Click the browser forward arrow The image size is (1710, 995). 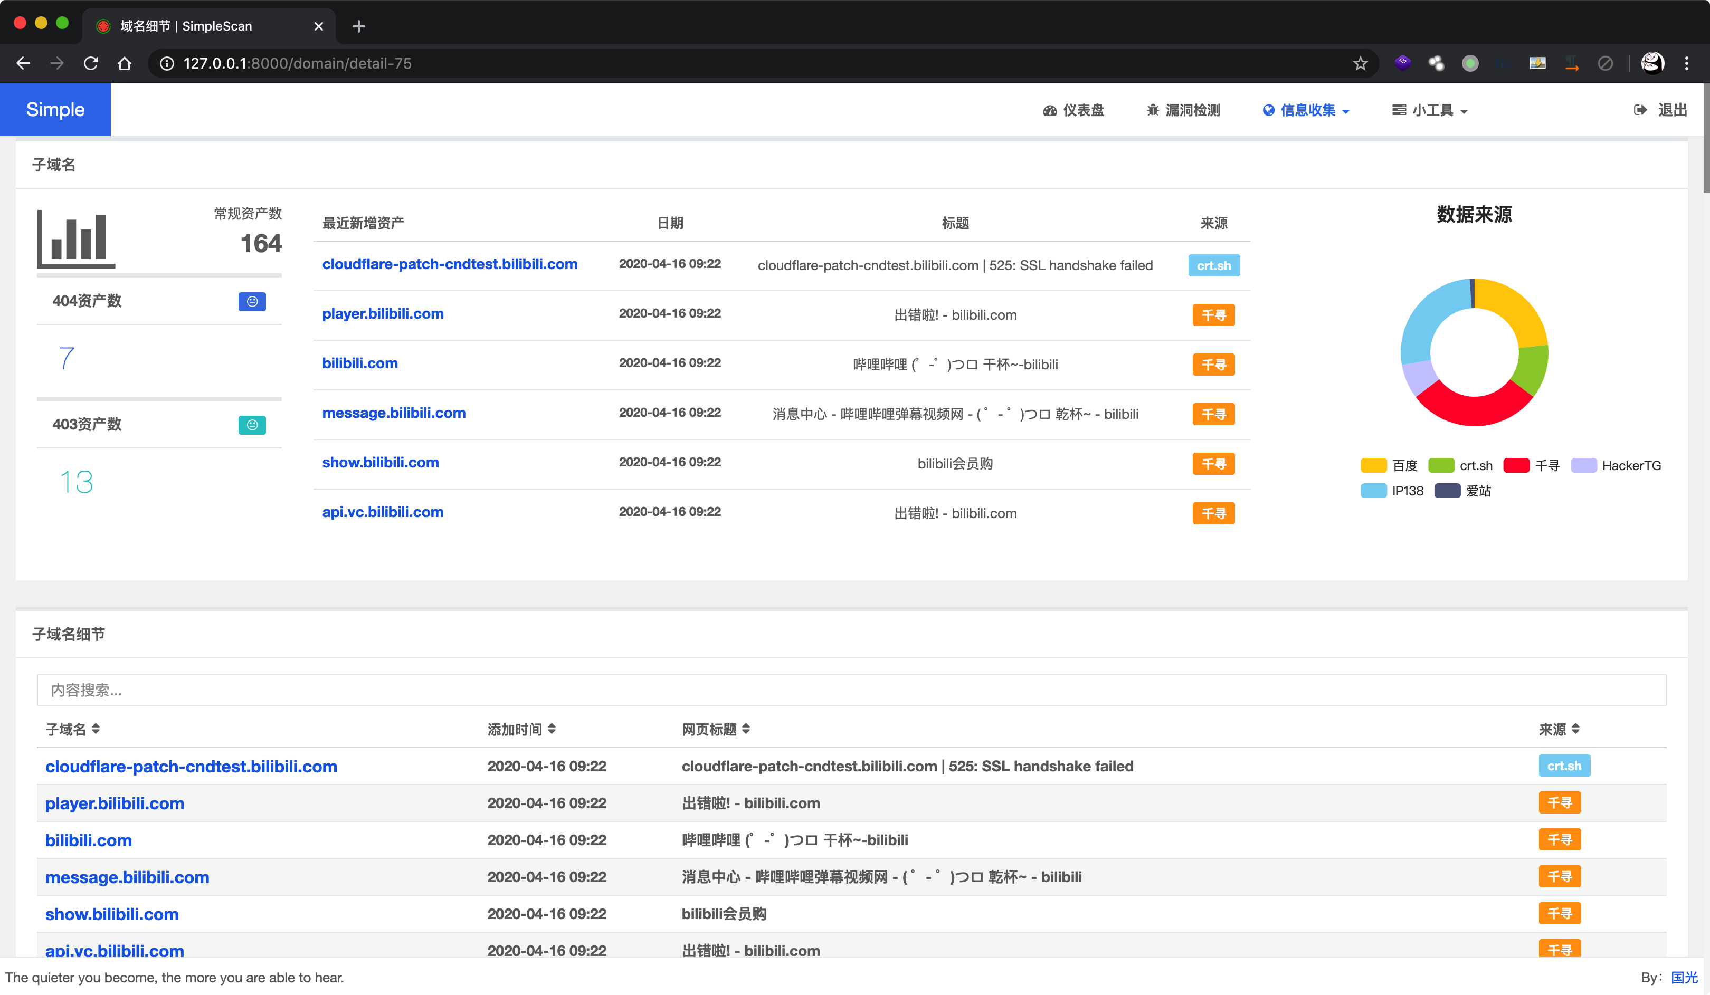(x=57, y=63)
